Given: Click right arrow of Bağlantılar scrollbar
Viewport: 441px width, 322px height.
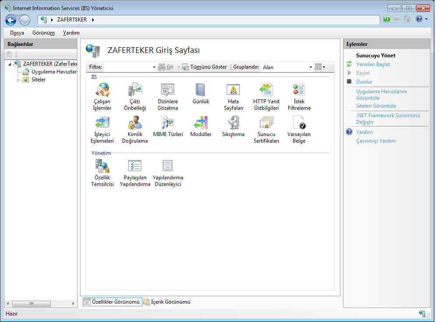Looking at the screenshot, I should pyautogui.click(x=73, y=304).
